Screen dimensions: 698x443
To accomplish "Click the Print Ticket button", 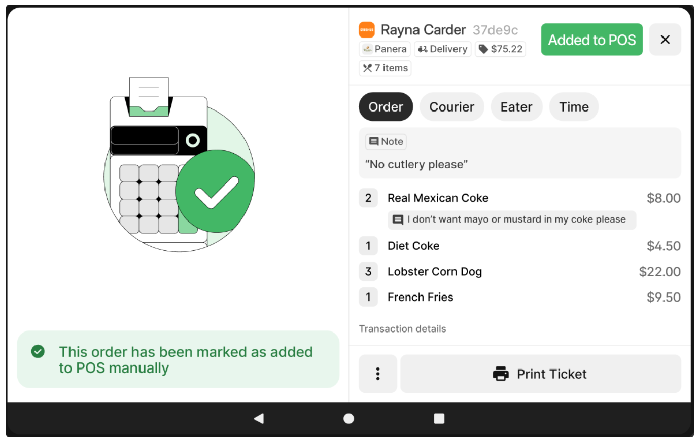I will (541, 374).
